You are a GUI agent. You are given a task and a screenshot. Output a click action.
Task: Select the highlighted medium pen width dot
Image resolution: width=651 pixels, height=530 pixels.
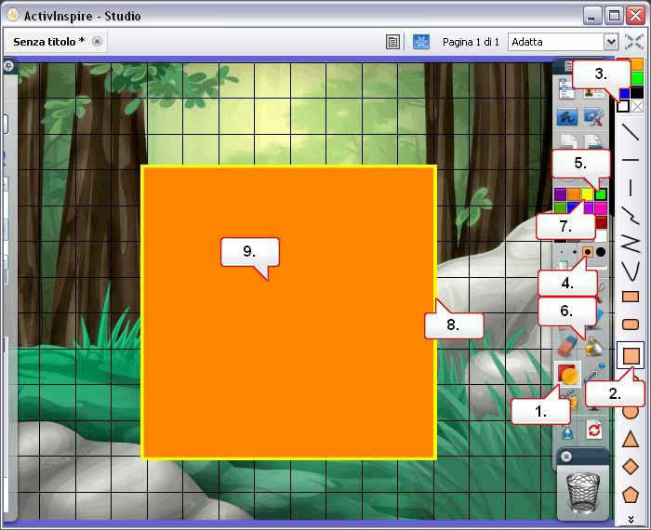pos(587,252)
